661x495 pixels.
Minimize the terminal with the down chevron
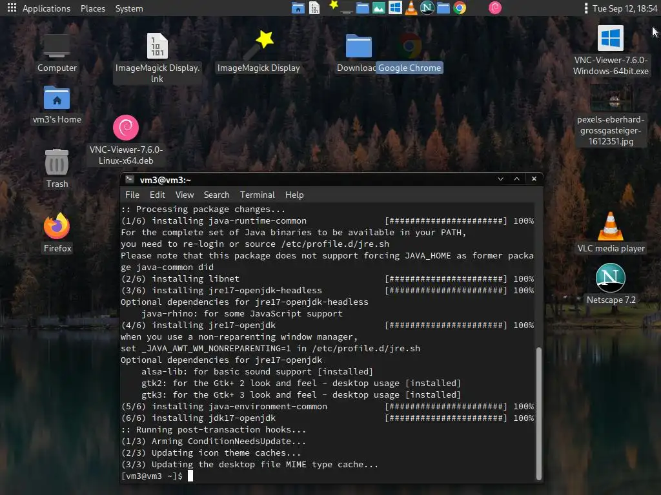(x=500, y=179)
